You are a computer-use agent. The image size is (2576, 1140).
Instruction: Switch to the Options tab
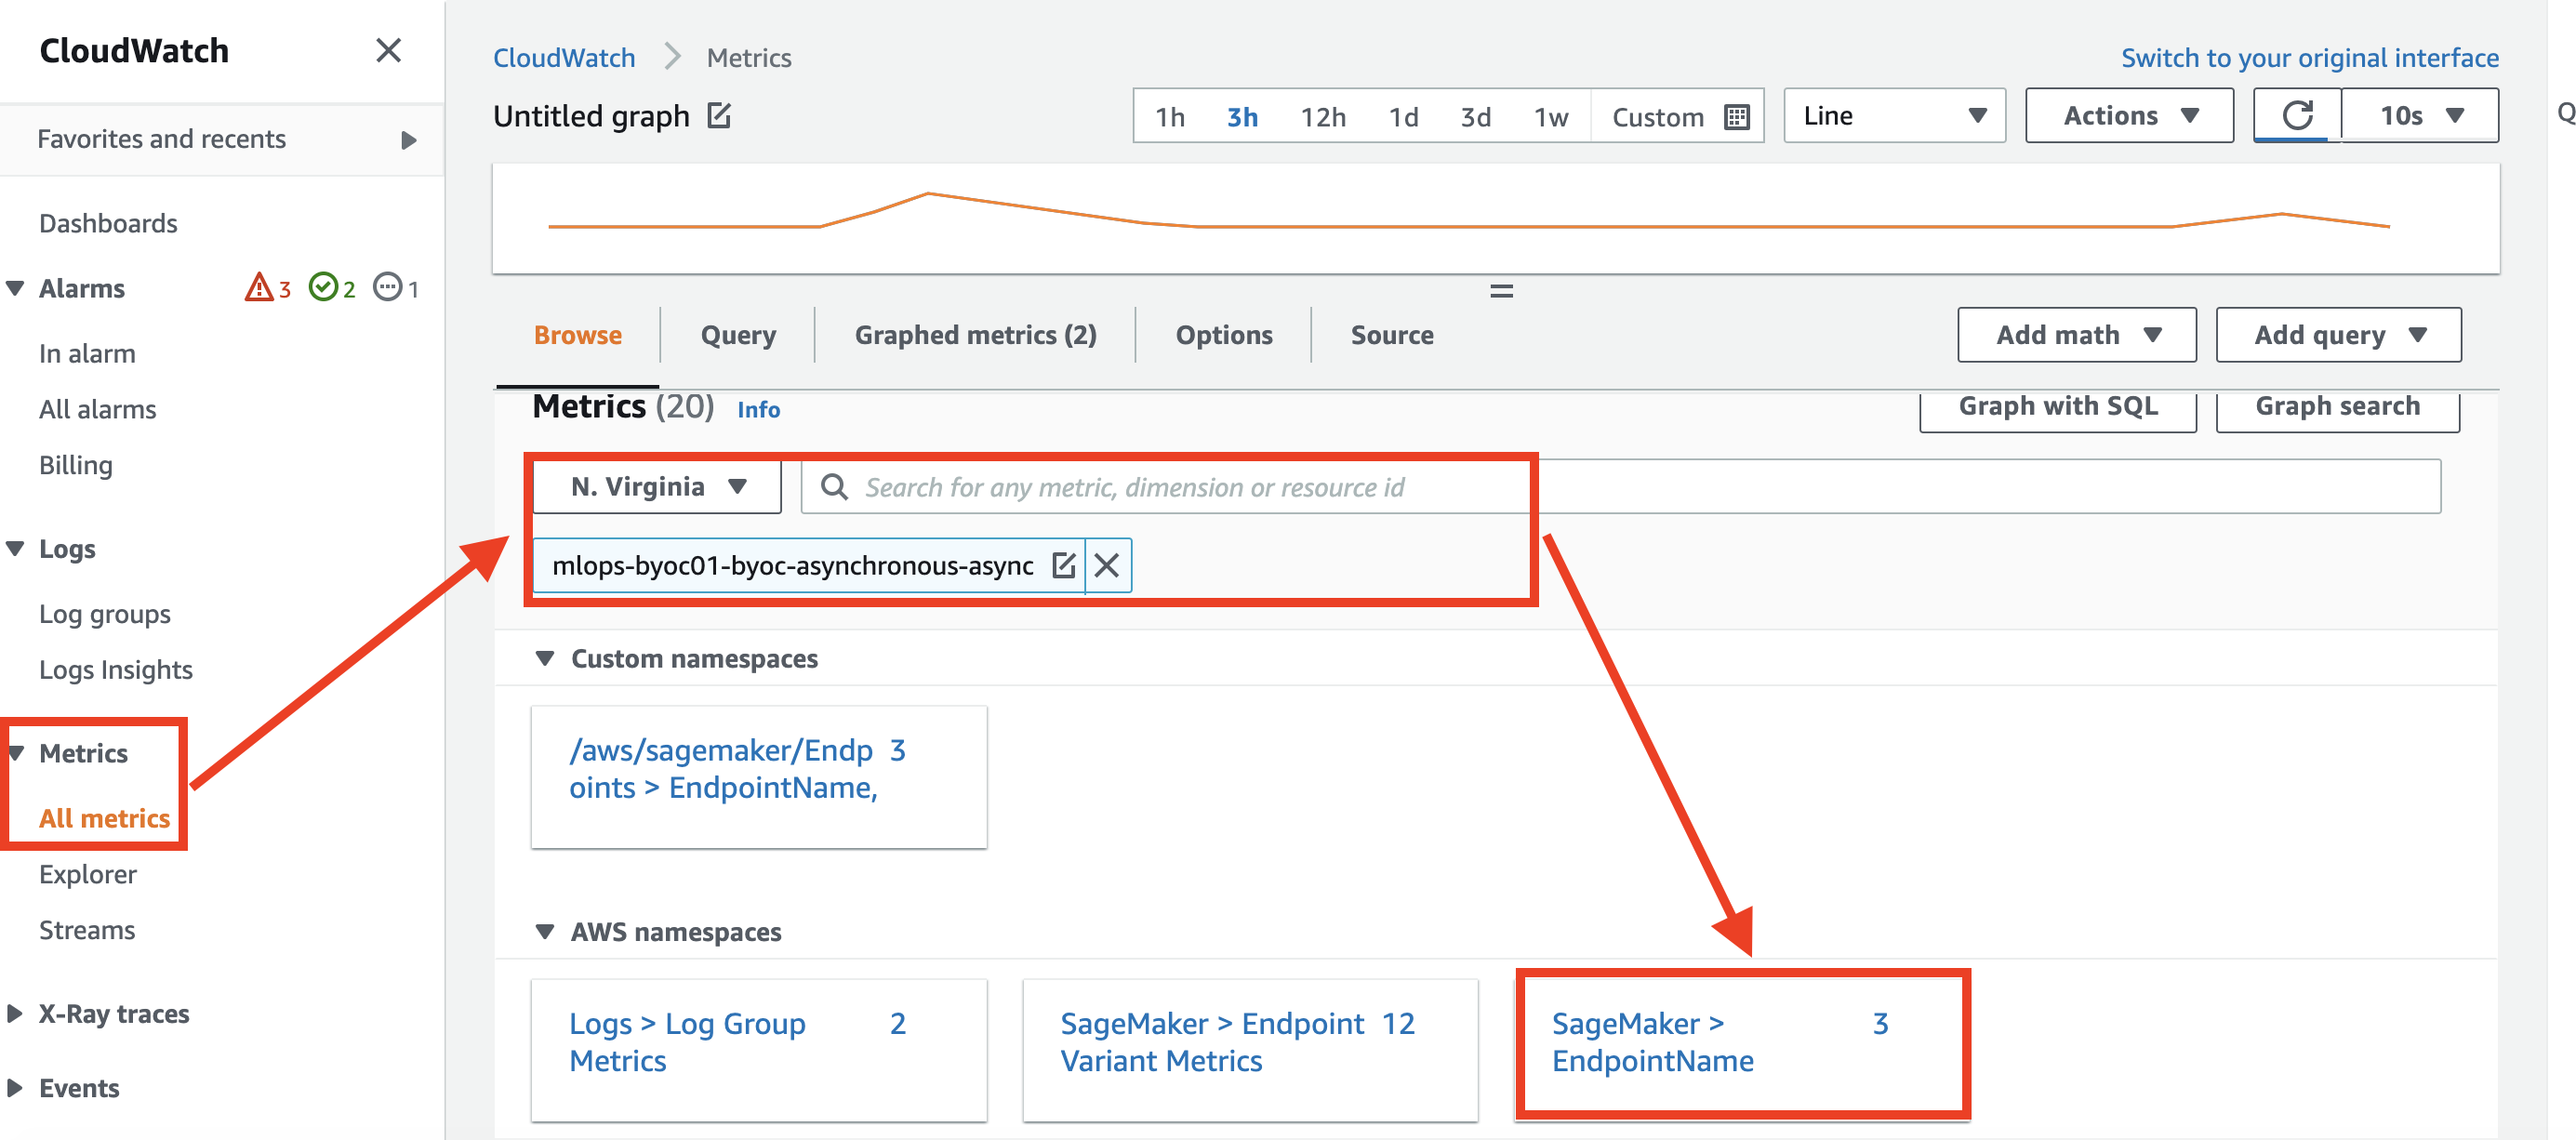(x=1223, y=335)
